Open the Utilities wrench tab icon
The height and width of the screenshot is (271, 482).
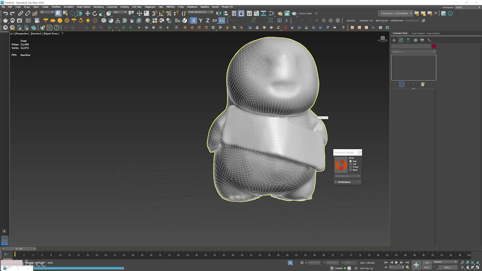coord(429,40)
